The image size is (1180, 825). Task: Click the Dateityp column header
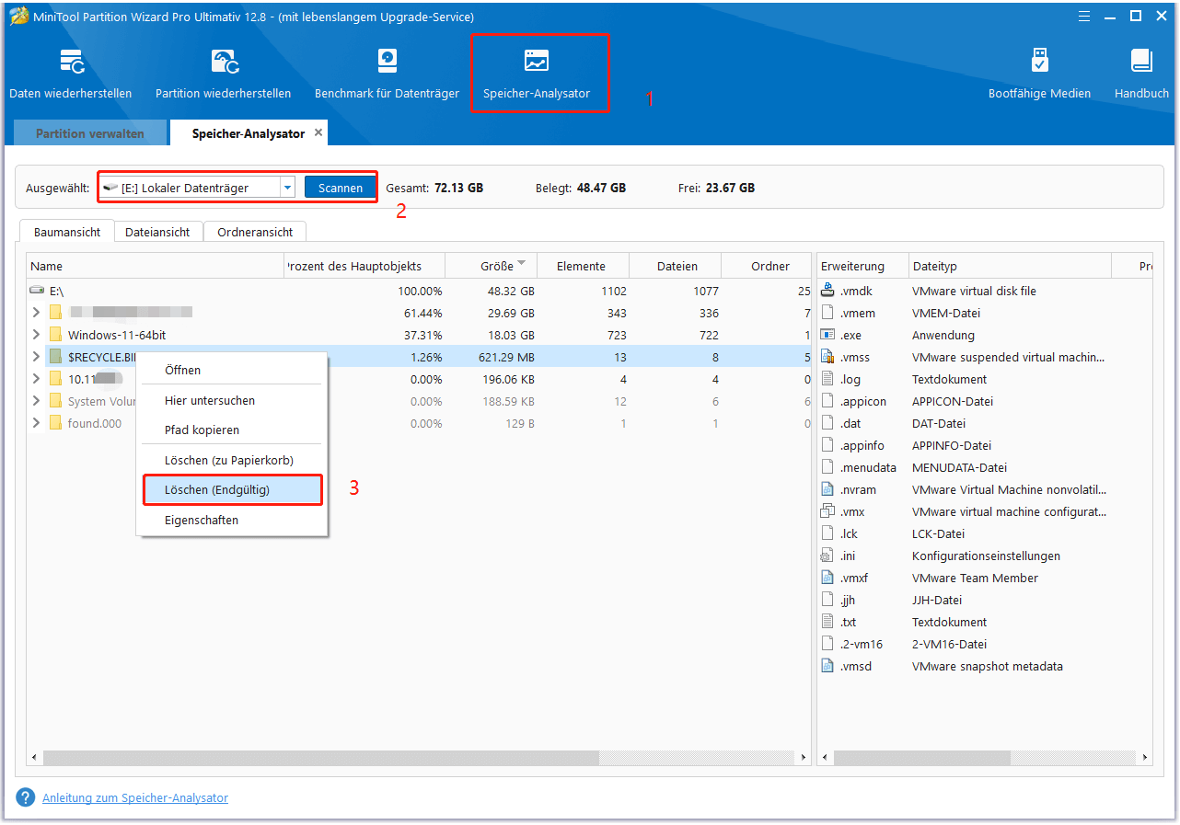pyautogui.click(x=1011, y=266)
